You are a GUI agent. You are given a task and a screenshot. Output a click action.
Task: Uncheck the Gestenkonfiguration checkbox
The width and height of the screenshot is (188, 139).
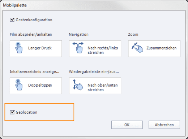tap(12, 20)
